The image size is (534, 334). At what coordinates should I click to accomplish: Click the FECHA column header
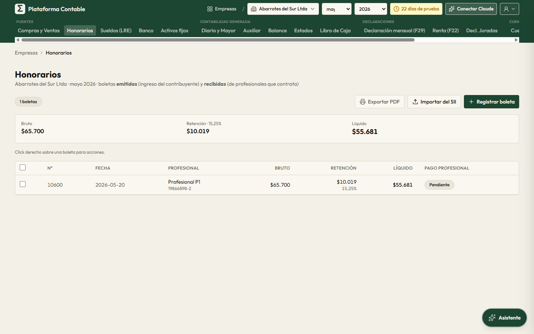(x=103, y=168)
